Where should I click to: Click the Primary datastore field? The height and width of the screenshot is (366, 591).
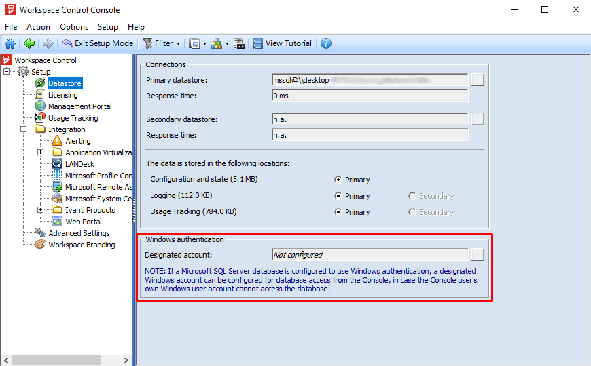(x=370, y=80)
